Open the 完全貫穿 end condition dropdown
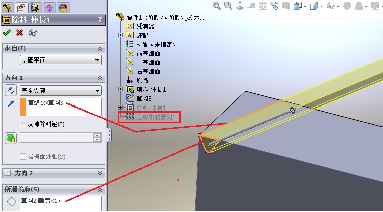This screenshot has height=212, width=383. [60, 91]
